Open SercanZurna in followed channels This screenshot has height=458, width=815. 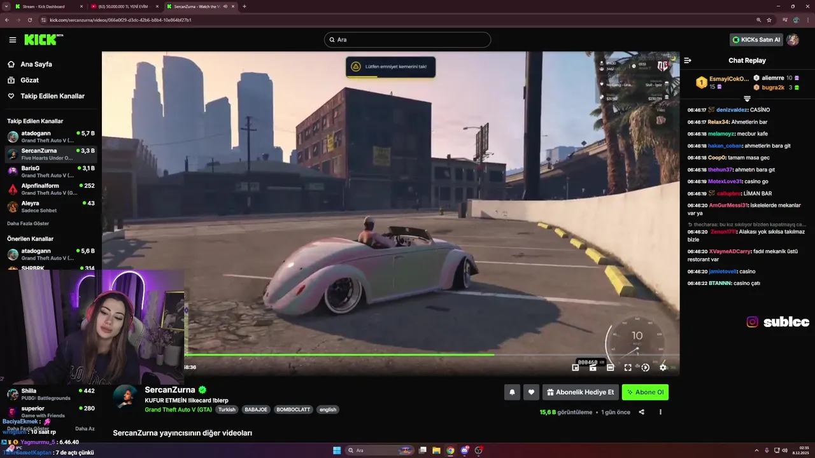coord(51,154)
